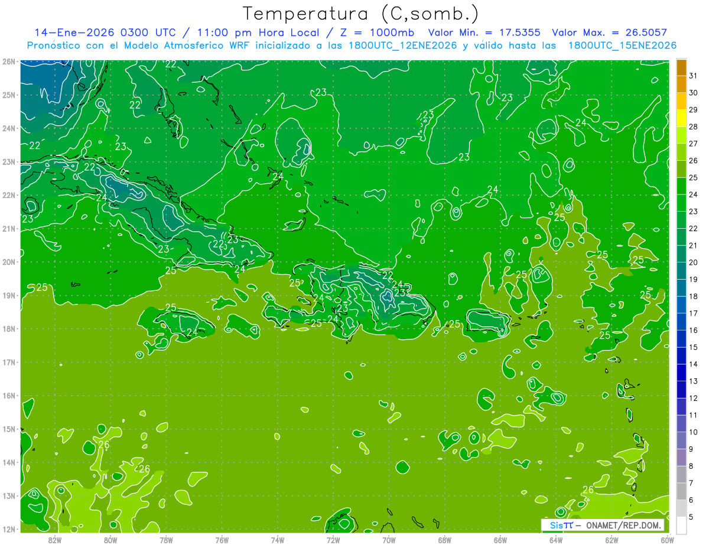Select "Valor Max. = 26.5057"
The height and width of the screenshot is (548, 709).
tap(609, 33)
